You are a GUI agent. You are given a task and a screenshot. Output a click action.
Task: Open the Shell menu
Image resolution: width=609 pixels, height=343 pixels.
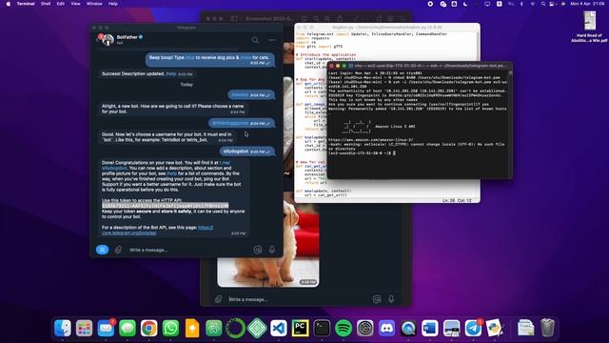pos(46,4)
